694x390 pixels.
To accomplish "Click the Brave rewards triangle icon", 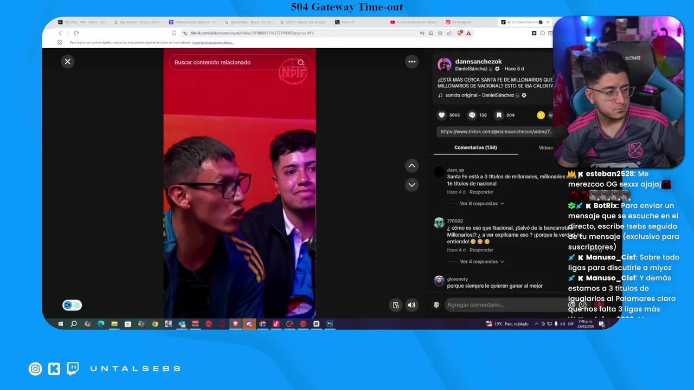I will coord(468,33).
